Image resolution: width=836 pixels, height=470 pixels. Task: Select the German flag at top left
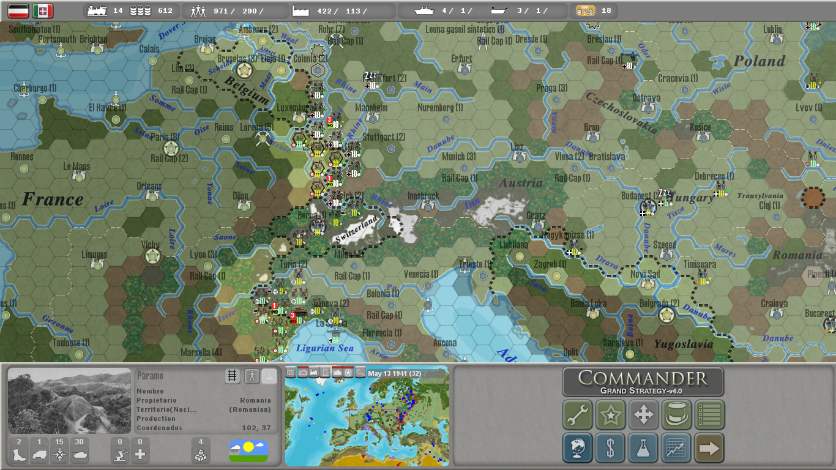pyautogui.click(x=18, y=10)
